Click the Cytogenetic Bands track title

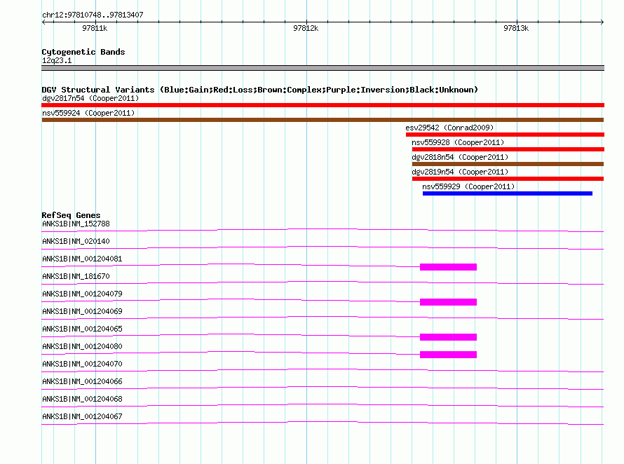pos(83,52)
